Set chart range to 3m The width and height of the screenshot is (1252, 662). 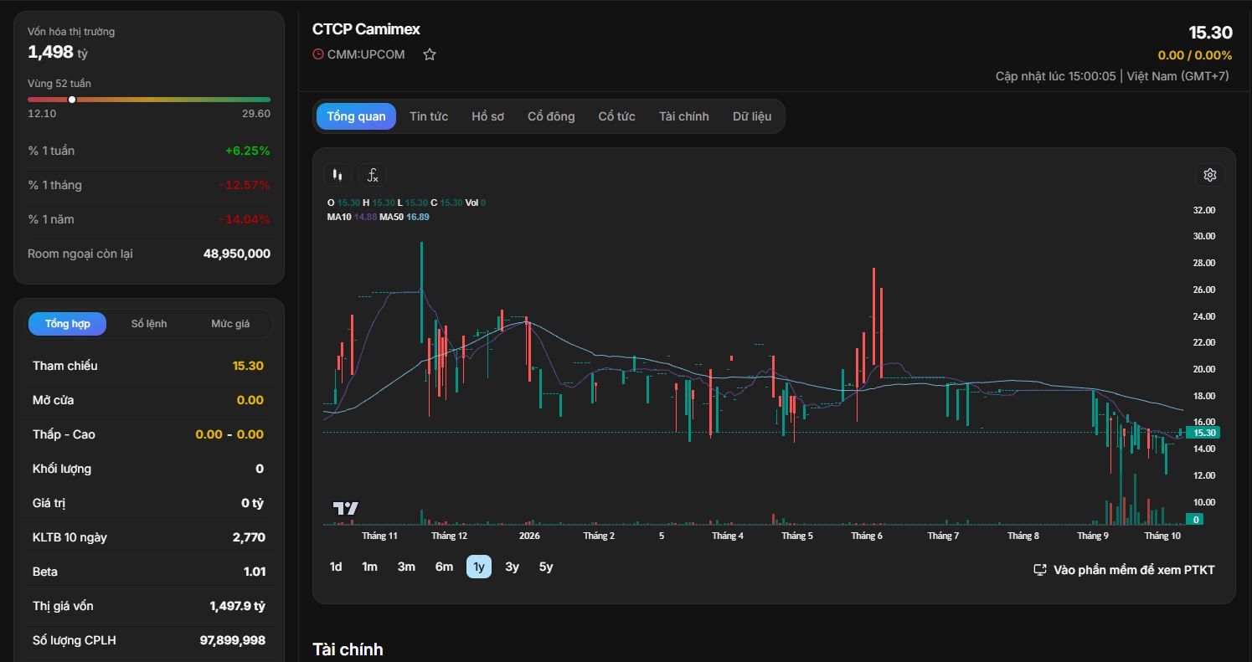[x=406, y=567]
